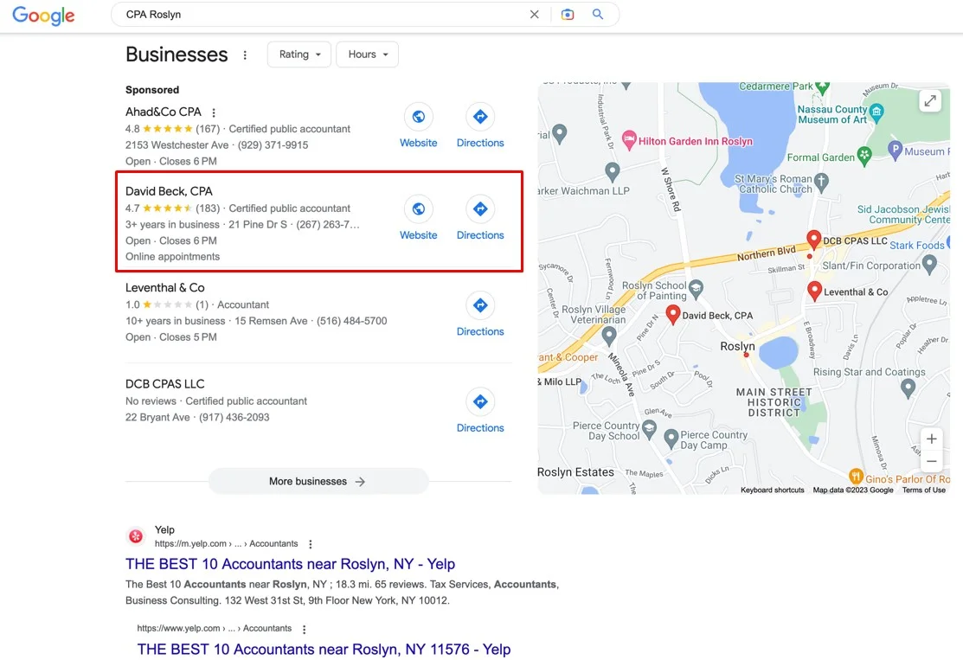This screenshot has height=660, width=963.
Task: Open David Beck, CPA website icon
Action: pos(418,208)
